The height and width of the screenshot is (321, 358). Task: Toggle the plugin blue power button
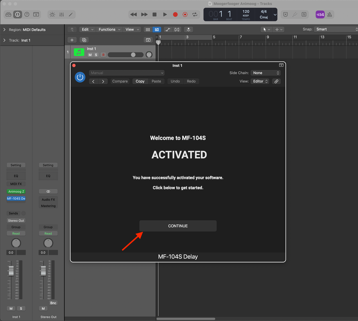[x=80, y=77]
